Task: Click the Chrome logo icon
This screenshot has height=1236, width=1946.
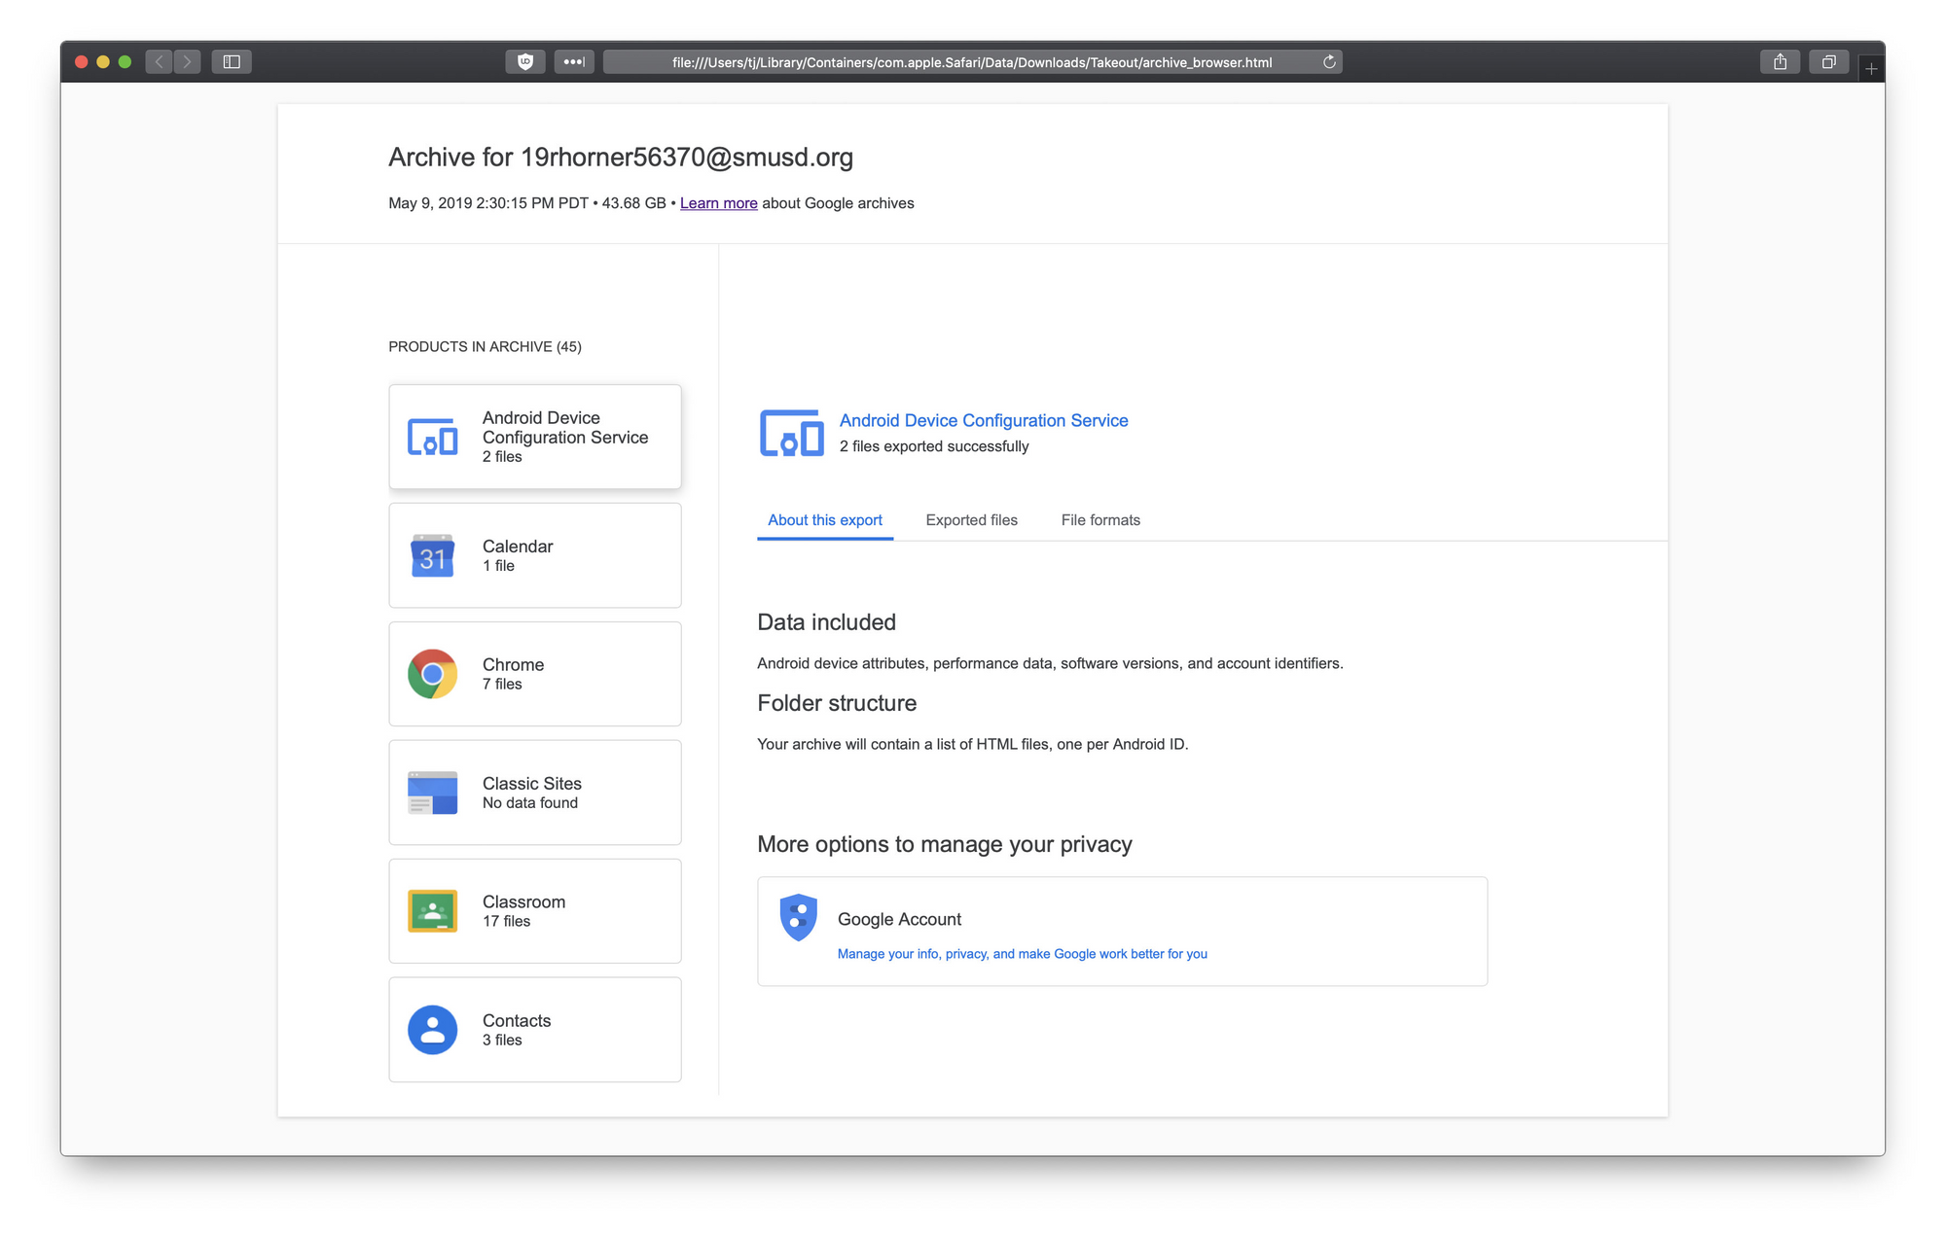Action: tap(432, 674)
